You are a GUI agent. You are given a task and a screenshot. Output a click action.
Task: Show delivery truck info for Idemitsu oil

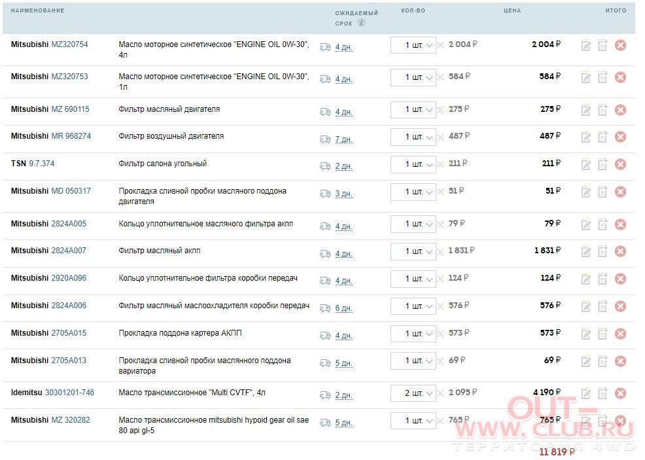tap(325, 395)
